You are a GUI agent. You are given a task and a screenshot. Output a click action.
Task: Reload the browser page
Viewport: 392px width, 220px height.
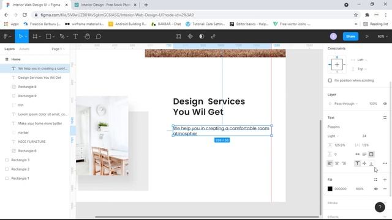coord(24,15)
